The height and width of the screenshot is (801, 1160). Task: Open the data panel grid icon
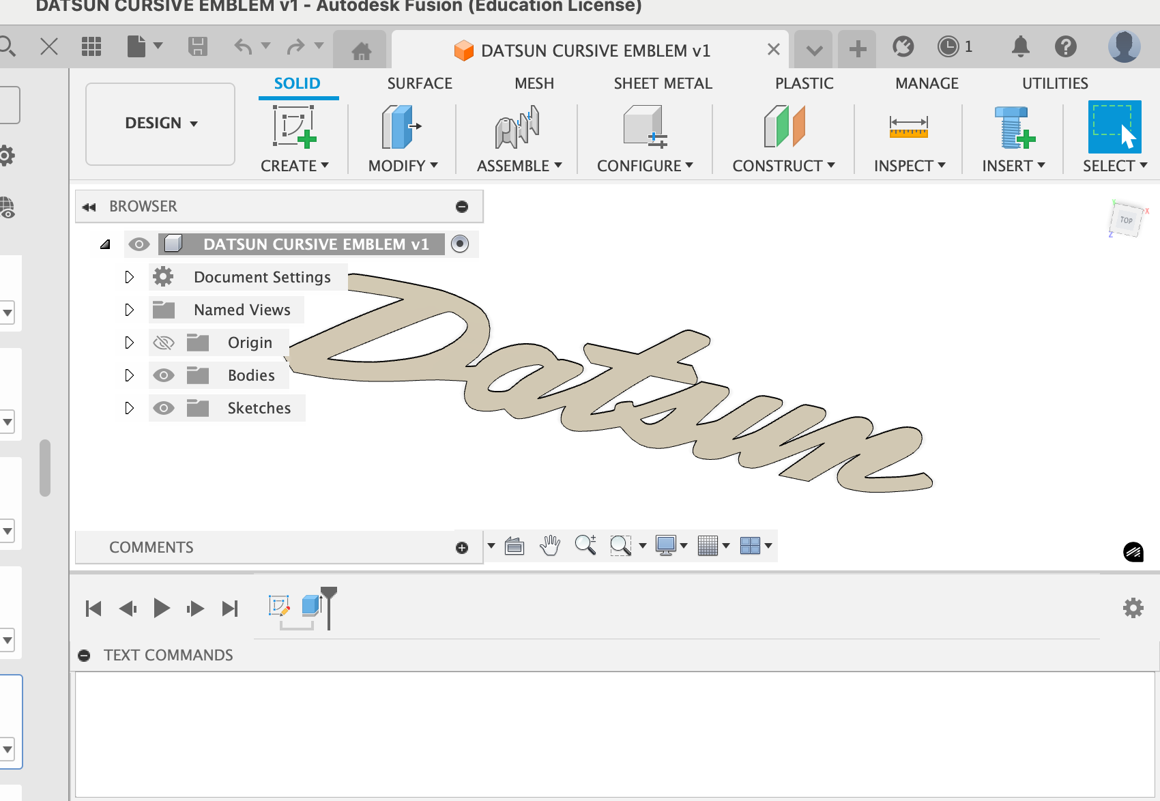pyautogui.click(x=91, y=46)
